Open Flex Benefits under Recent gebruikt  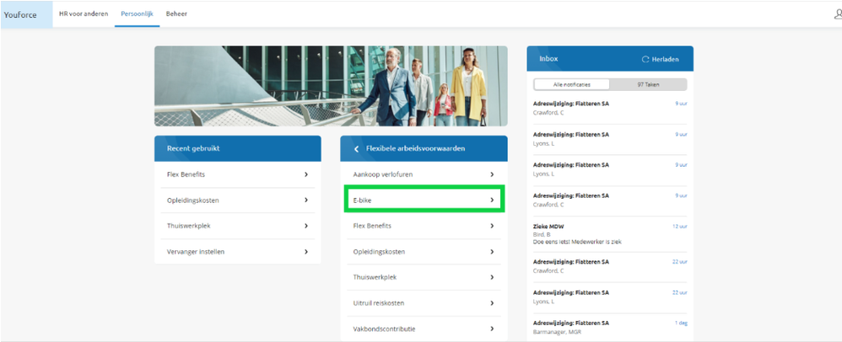237,174
